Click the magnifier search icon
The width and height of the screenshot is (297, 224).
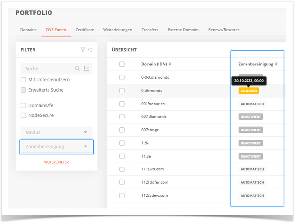tap(77, 69)
